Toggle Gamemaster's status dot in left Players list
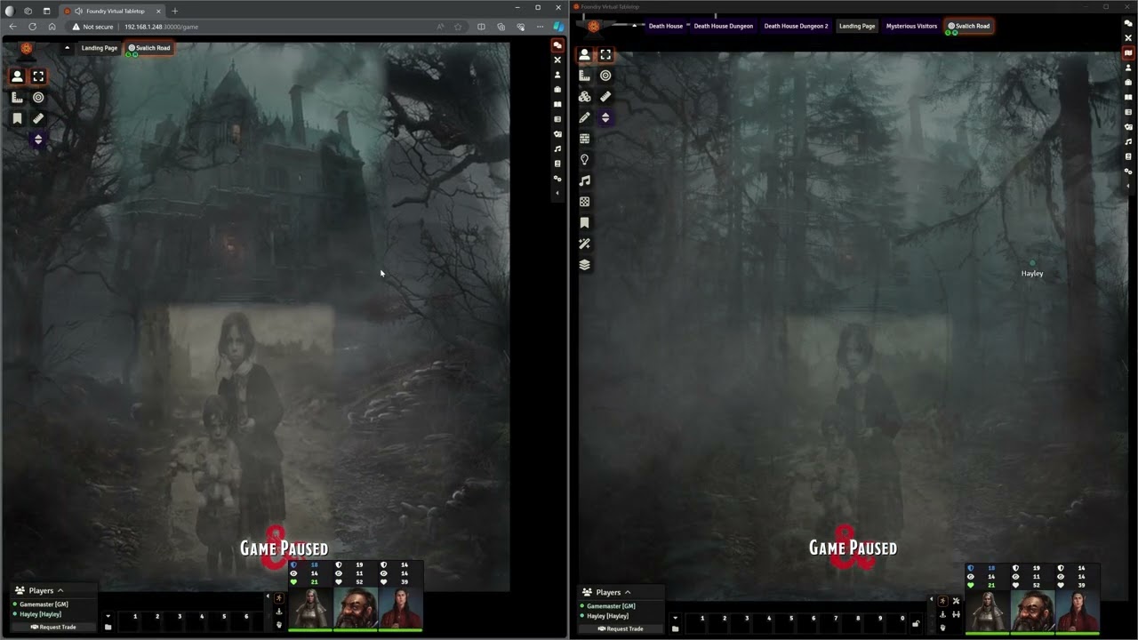The height and width of the screenshot is (640, 1138). 15,604
